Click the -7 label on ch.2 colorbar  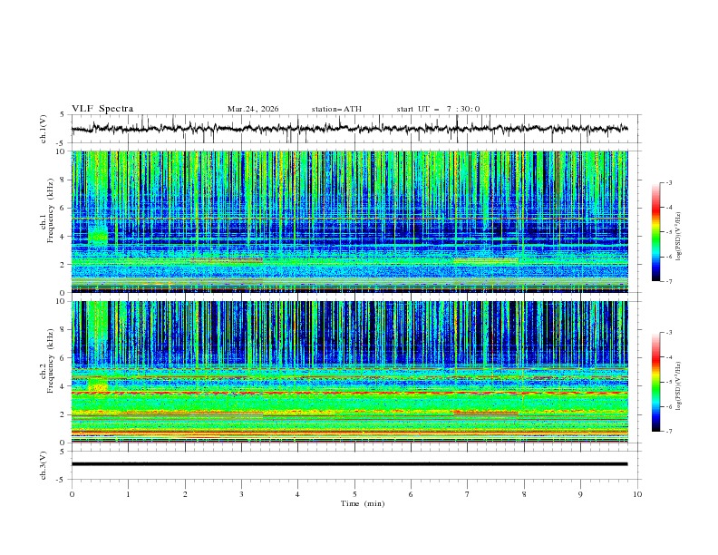pos(669,431)
